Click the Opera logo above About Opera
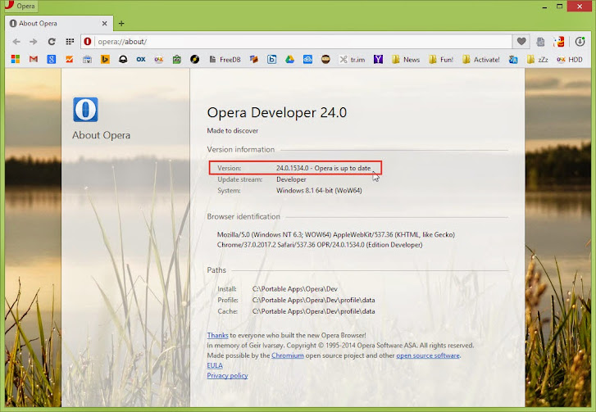The image size is (596, 412). (85, 110)
